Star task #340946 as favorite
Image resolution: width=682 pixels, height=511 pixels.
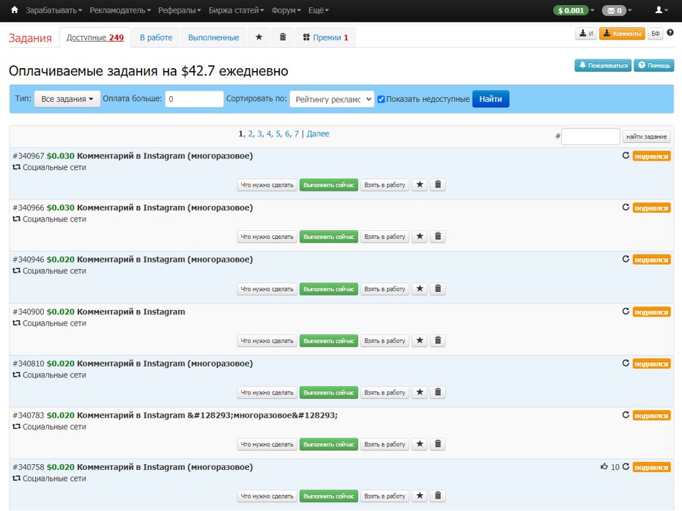click(420, 289)
